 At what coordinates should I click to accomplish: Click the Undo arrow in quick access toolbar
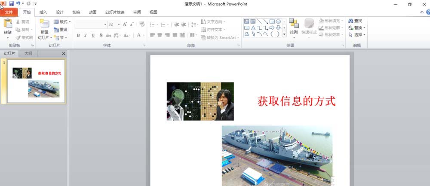click(18, 3)
